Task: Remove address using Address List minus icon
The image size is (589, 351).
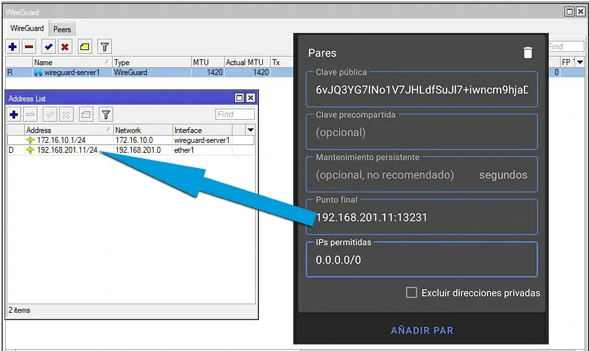Action: coord(30,115)
